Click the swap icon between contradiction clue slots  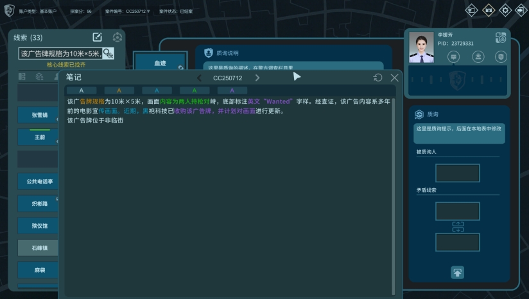(457, 226)
